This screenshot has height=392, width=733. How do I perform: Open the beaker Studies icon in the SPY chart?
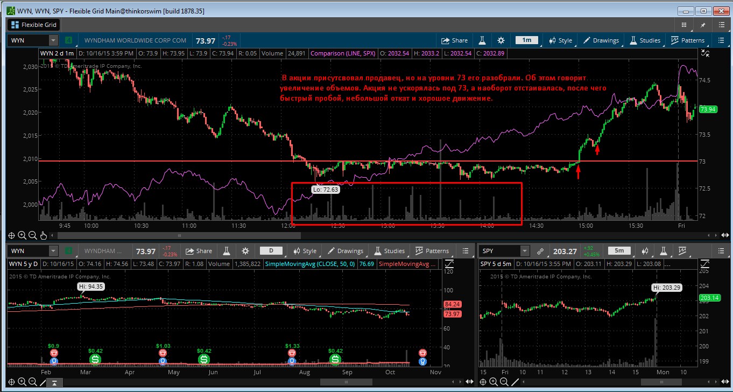[664, 251]
